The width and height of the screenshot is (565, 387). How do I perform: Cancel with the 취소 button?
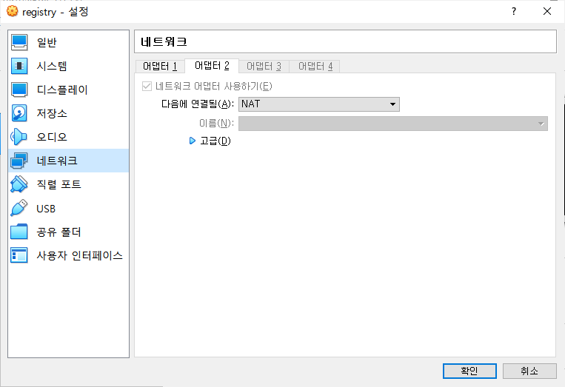[529, 371]
